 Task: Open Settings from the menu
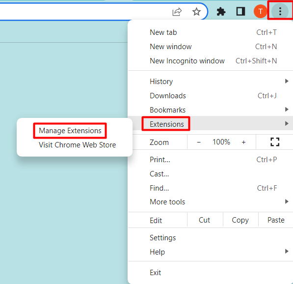211,238
